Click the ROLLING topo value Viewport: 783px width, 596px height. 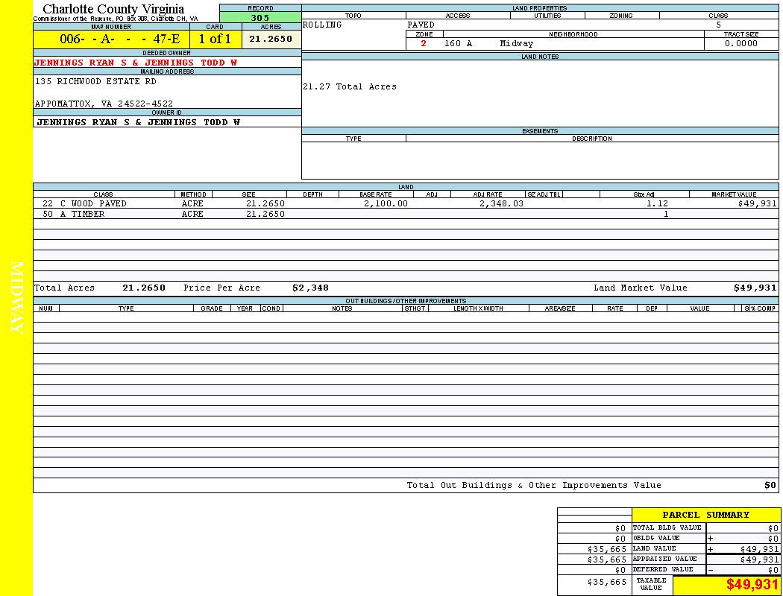[x=322, y=25]
